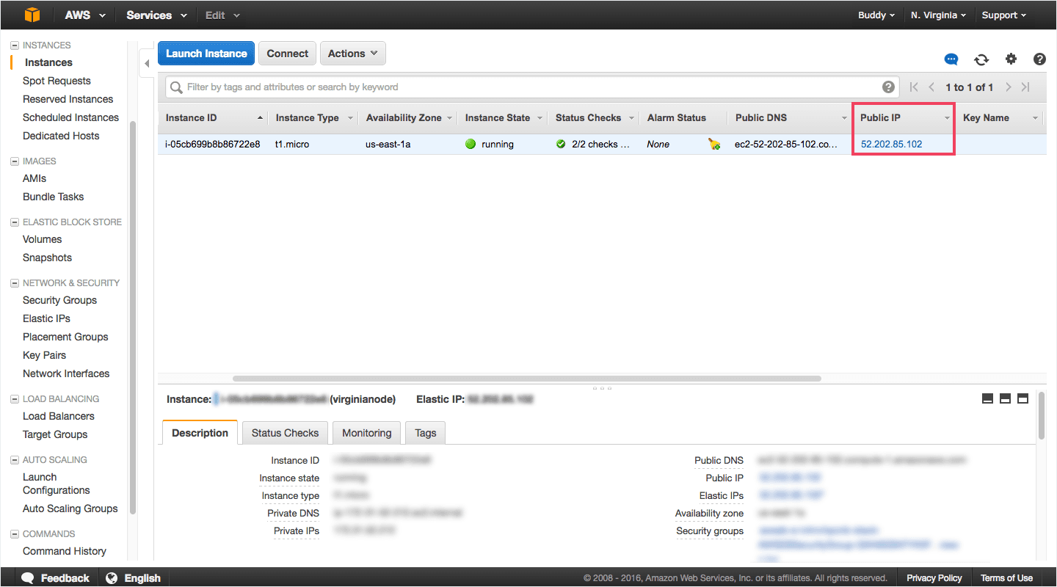Open the Support menu
Image resolution: width=1057 pixels, height=587 pixels.
tap(1003, 15)
